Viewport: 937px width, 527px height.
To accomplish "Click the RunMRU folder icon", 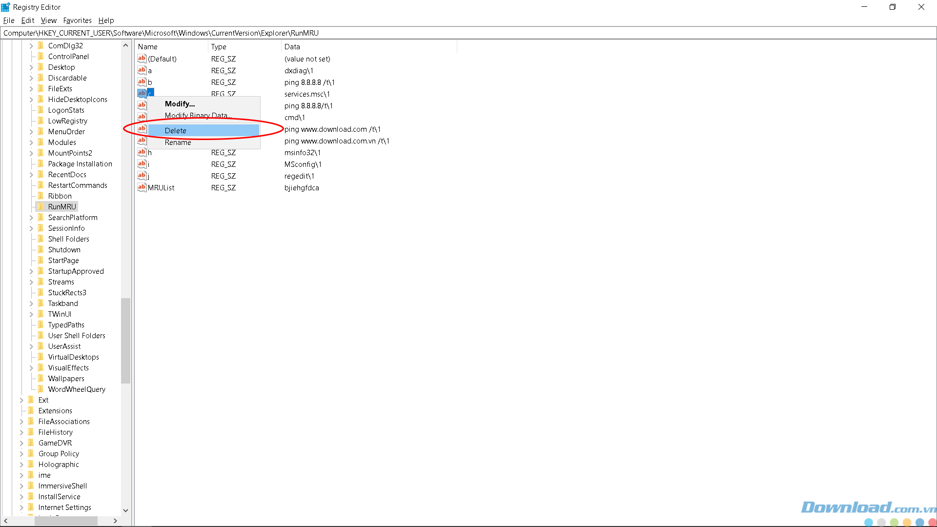I will pos(41,206).
